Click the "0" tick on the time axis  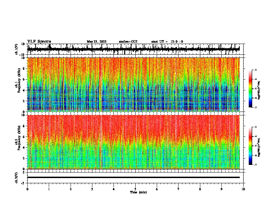tap(27, 189)
